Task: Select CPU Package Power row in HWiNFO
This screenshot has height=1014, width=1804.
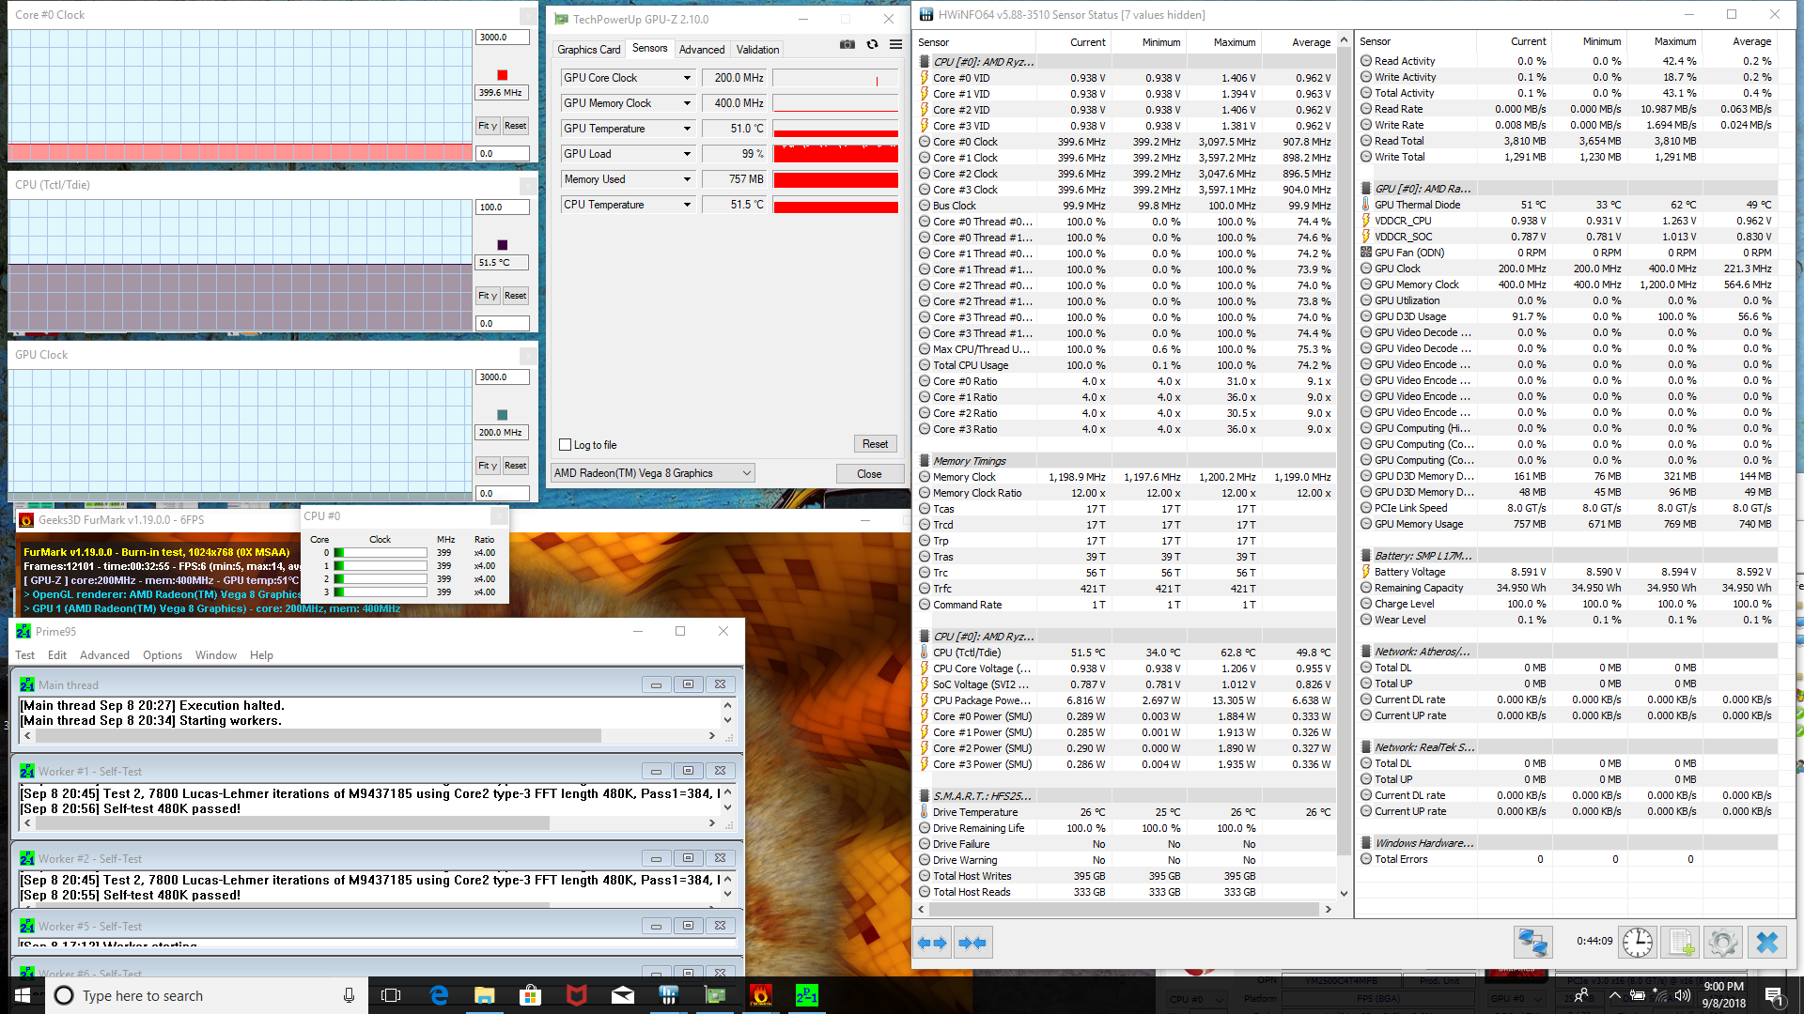Action: tap(1126, 700)
